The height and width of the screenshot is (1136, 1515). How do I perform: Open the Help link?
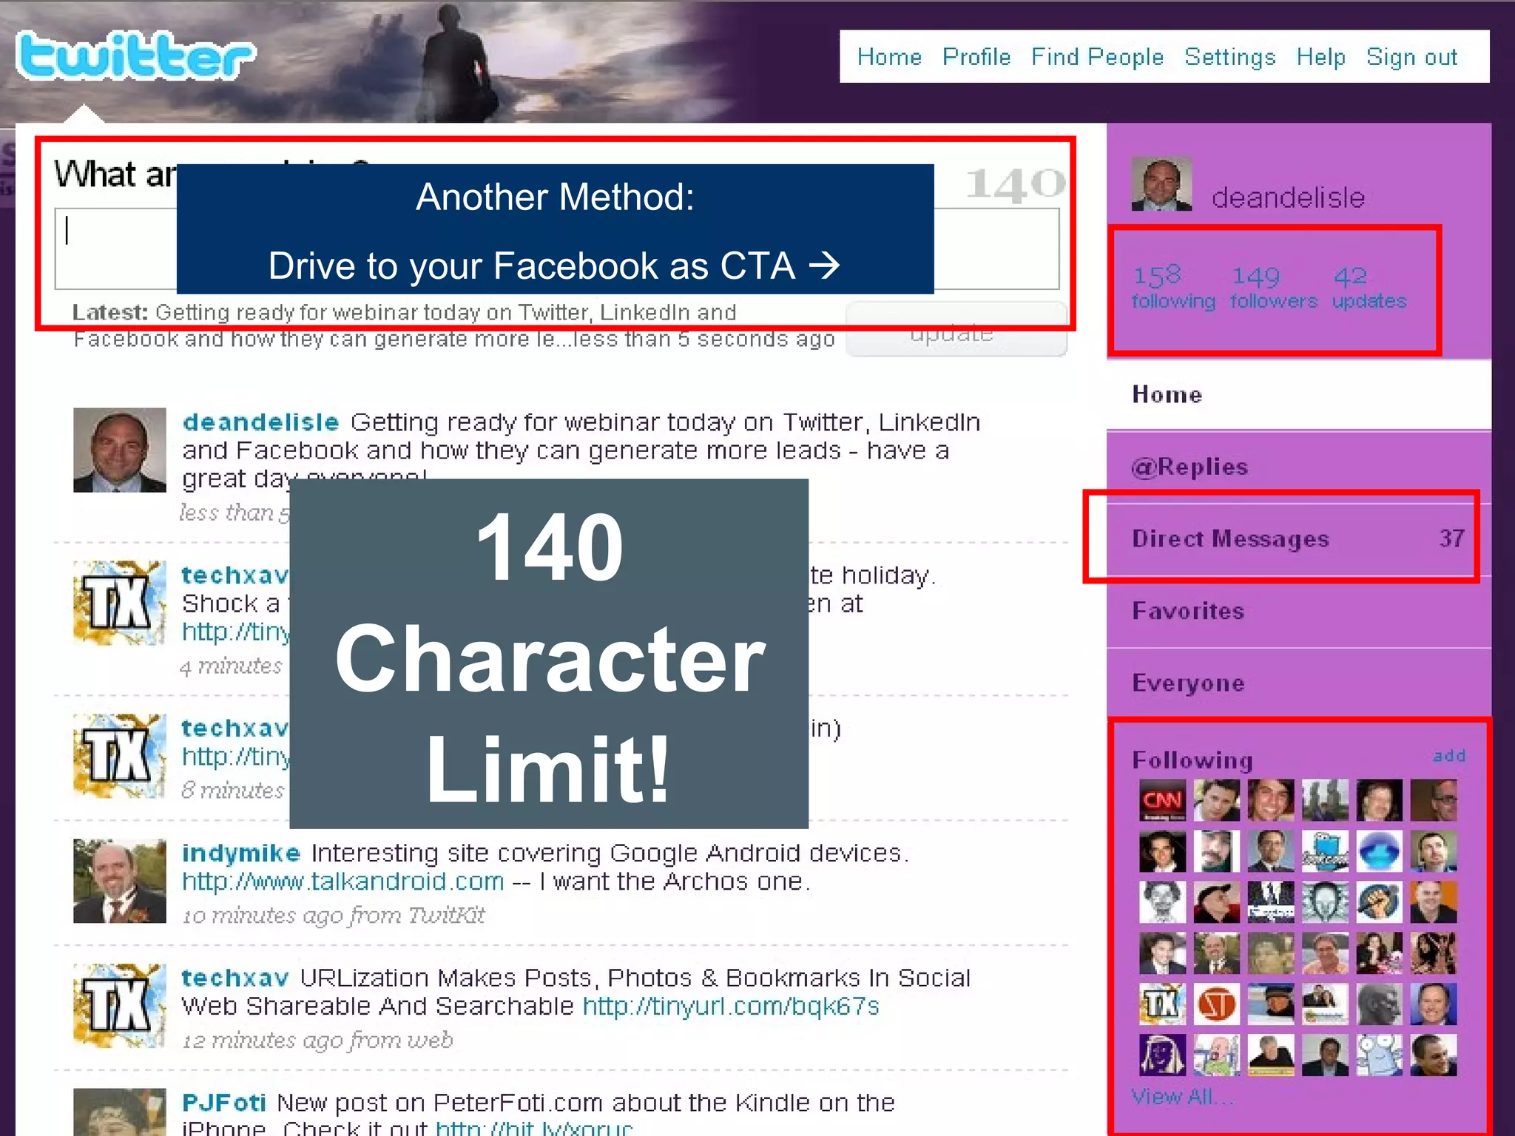coord(1320,57)
